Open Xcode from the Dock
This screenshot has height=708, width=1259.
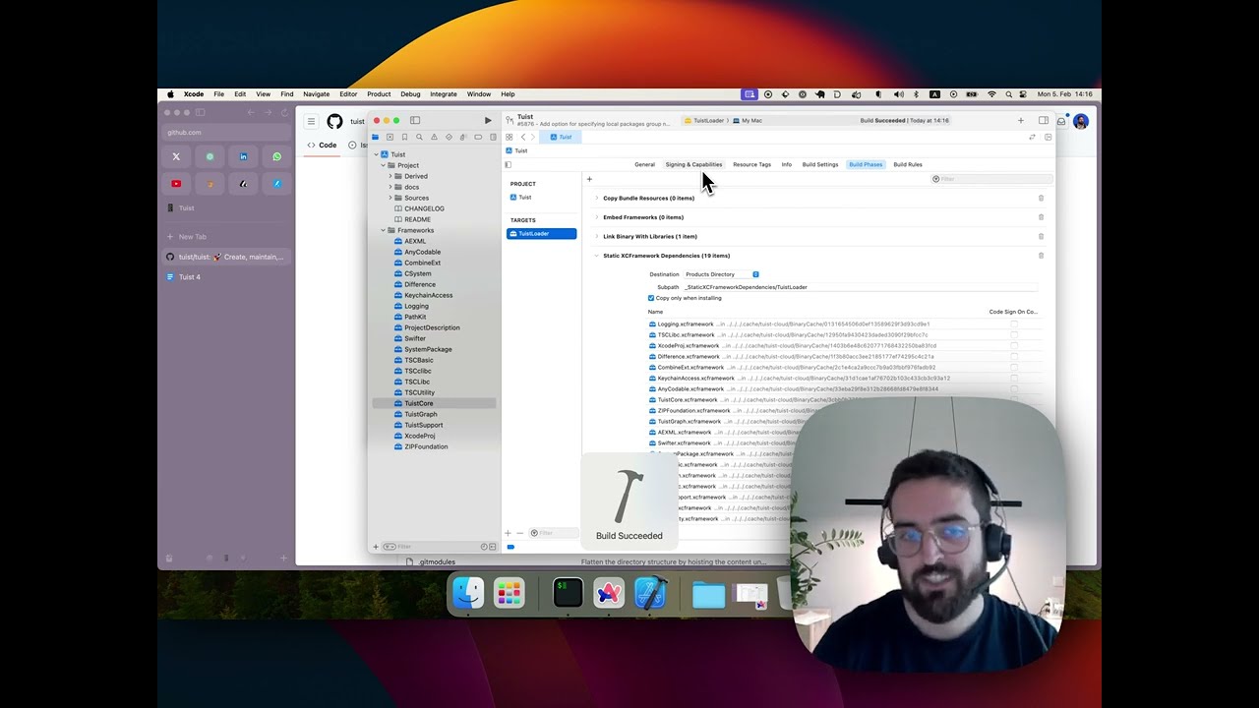click(x=650, y=593)
